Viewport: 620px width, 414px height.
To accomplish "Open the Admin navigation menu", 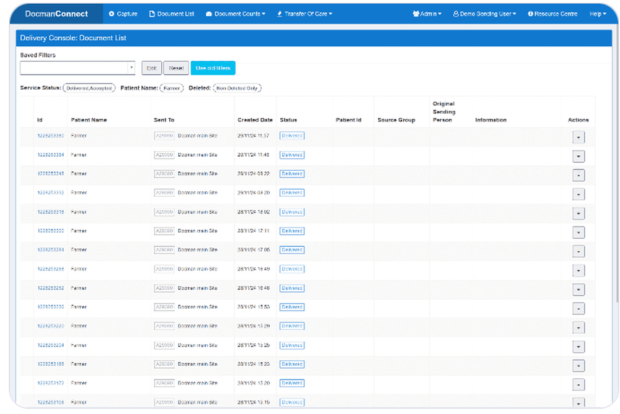I will 427,13.
